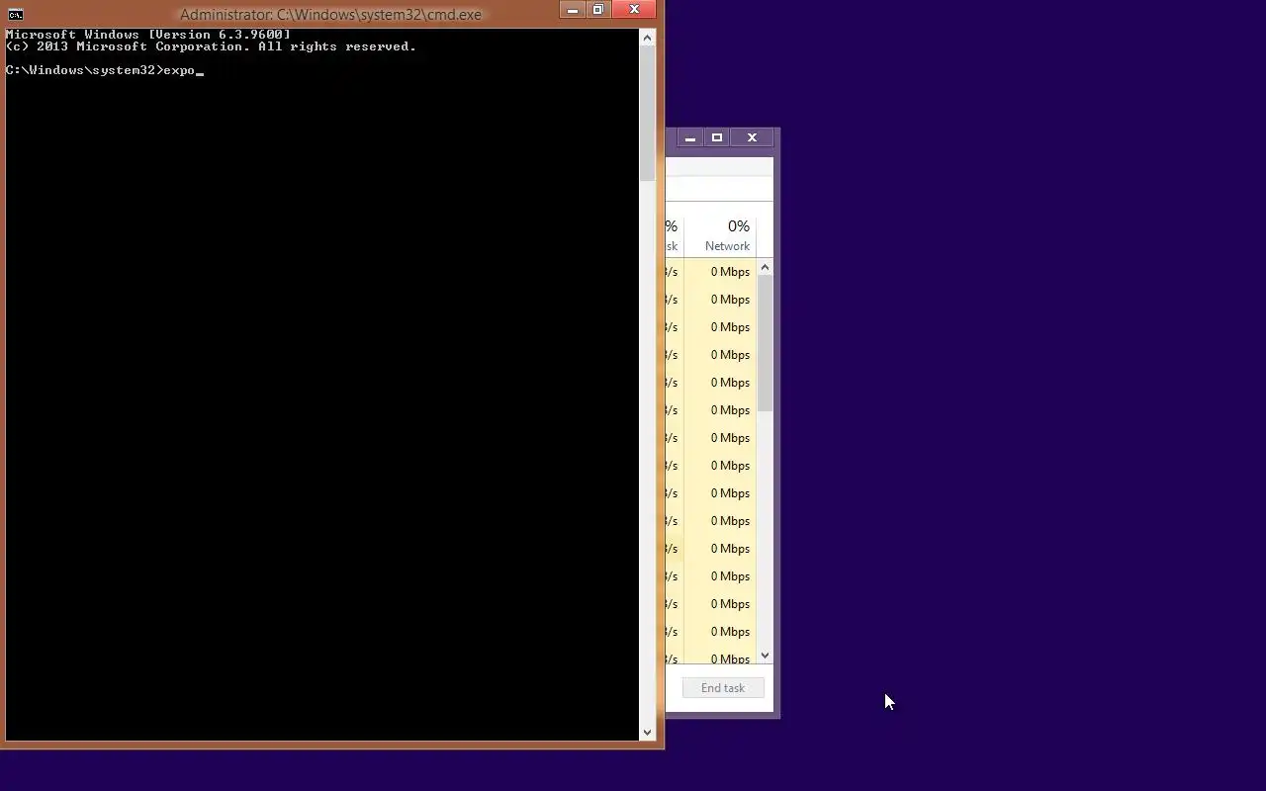
Task: Click the 'Microsoft Windows [Version 6.3.9600]' line
Action: [148, 35]
